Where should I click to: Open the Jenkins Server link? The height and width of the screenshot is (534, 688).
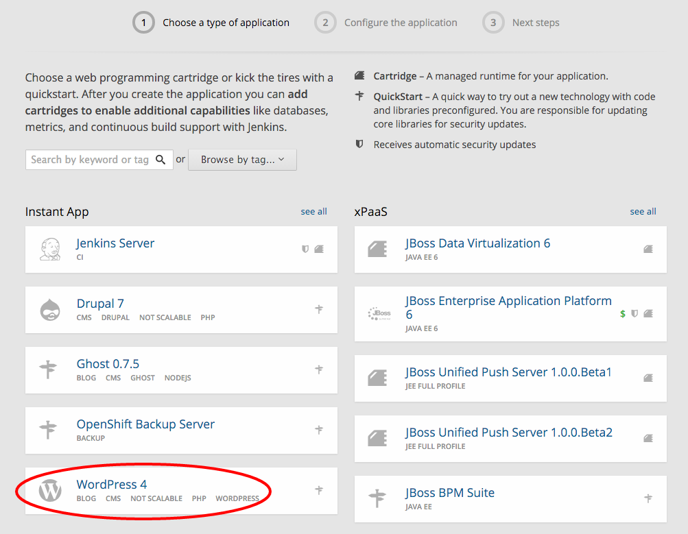(115, 243)
